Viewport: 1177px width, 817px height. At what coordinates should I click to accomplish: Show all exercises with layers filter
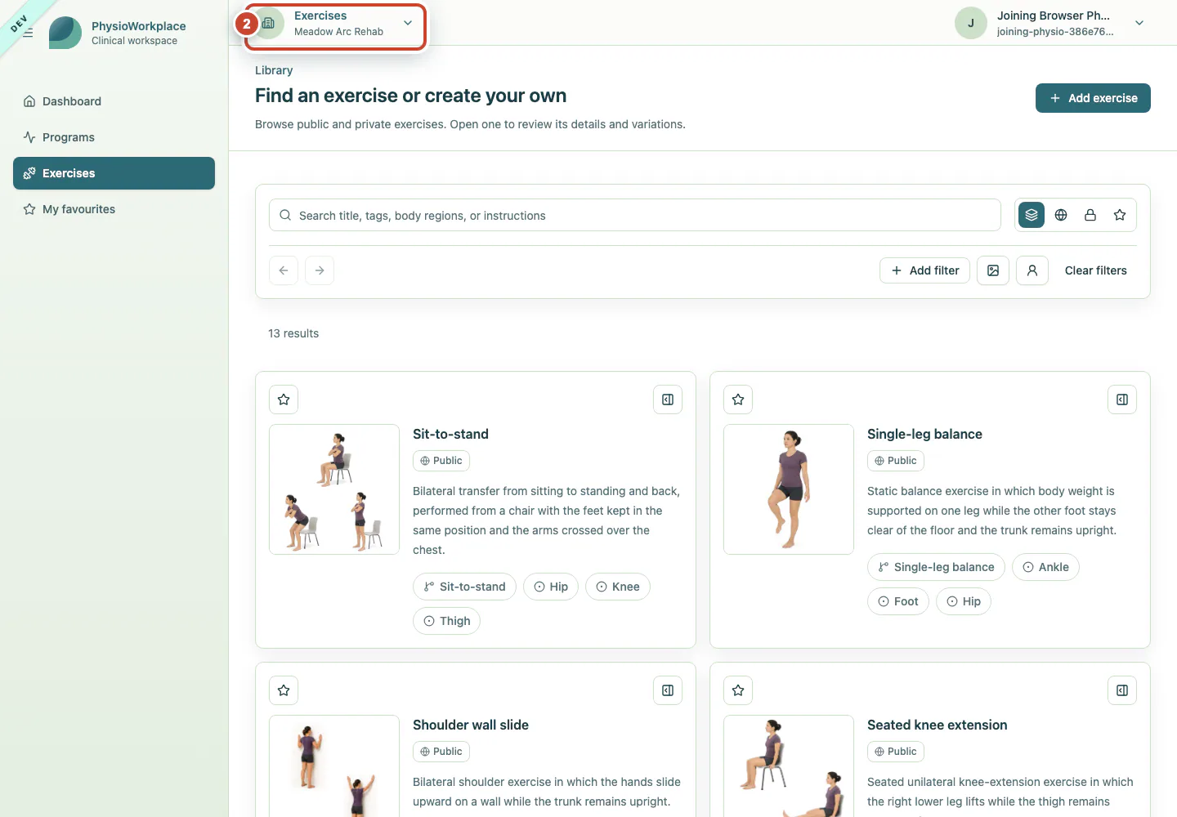point(1032,215)
